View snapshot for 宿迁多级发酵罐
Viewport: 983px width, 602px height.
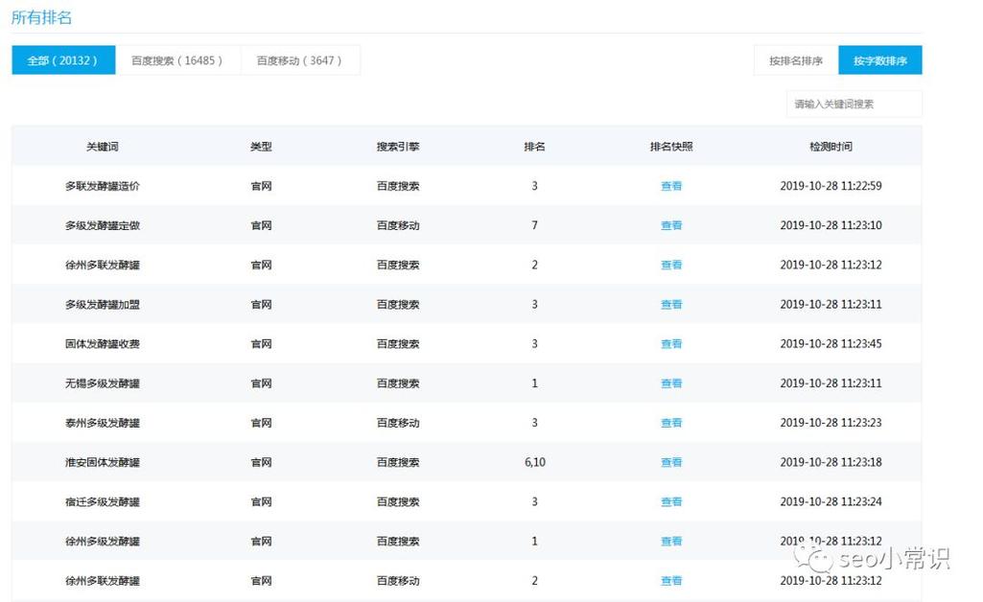670,501
